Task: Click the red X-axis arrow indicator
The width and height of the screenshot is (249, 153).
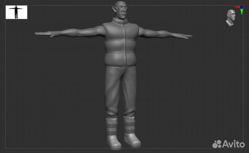Action: click(237, 7)
